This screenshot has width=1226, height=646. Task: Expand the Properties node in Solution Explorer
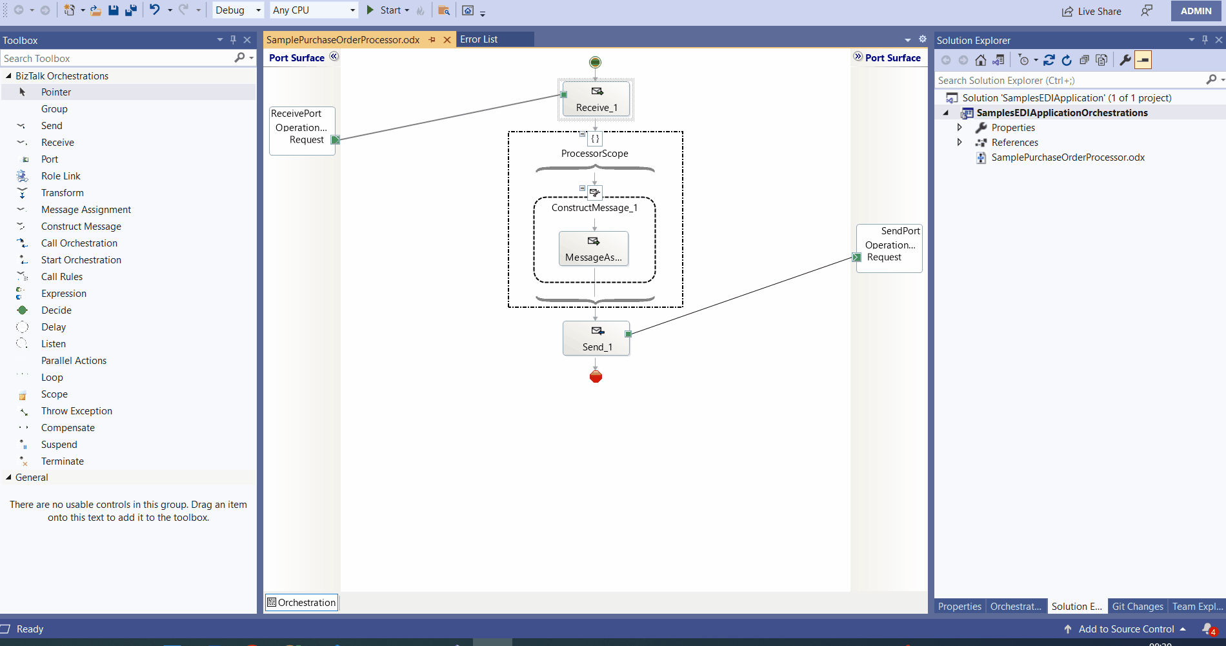(960, 128)
